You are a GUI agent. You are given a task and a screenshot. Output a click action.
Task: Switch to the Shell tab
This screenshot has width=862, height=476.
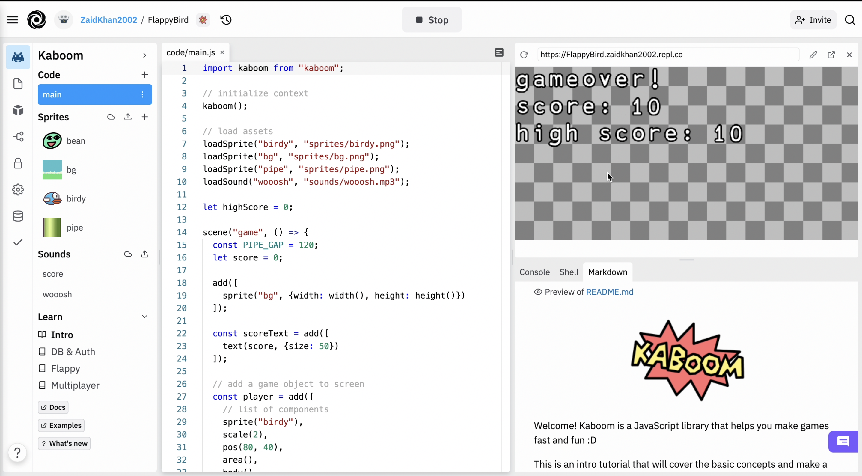(x=569, y=272)
